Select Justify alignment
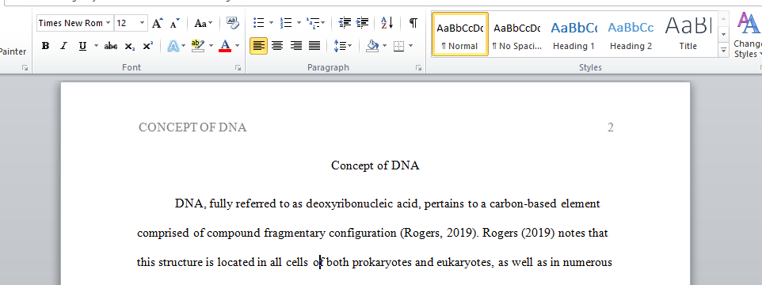The width and height of the screenshot is (762, 285). click(x=314, y=46)
